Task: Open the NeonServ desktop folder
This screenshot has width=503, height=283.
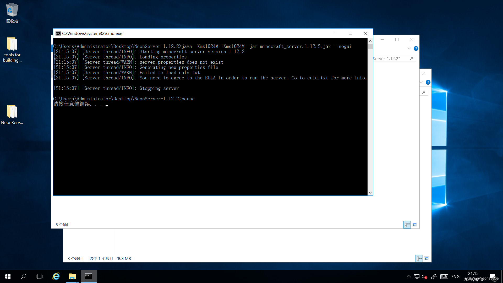Action: pyautogui.click(x=12, y=112)
